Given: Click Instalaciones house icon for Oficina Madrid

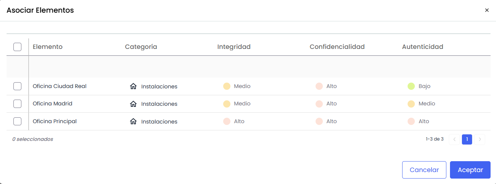Looking at the screenshot, I should 133,104.
